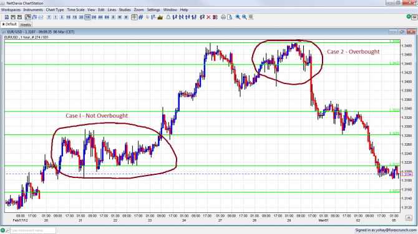
Task: Select the bar chart type icon
Action: click(x=34, y=17)
